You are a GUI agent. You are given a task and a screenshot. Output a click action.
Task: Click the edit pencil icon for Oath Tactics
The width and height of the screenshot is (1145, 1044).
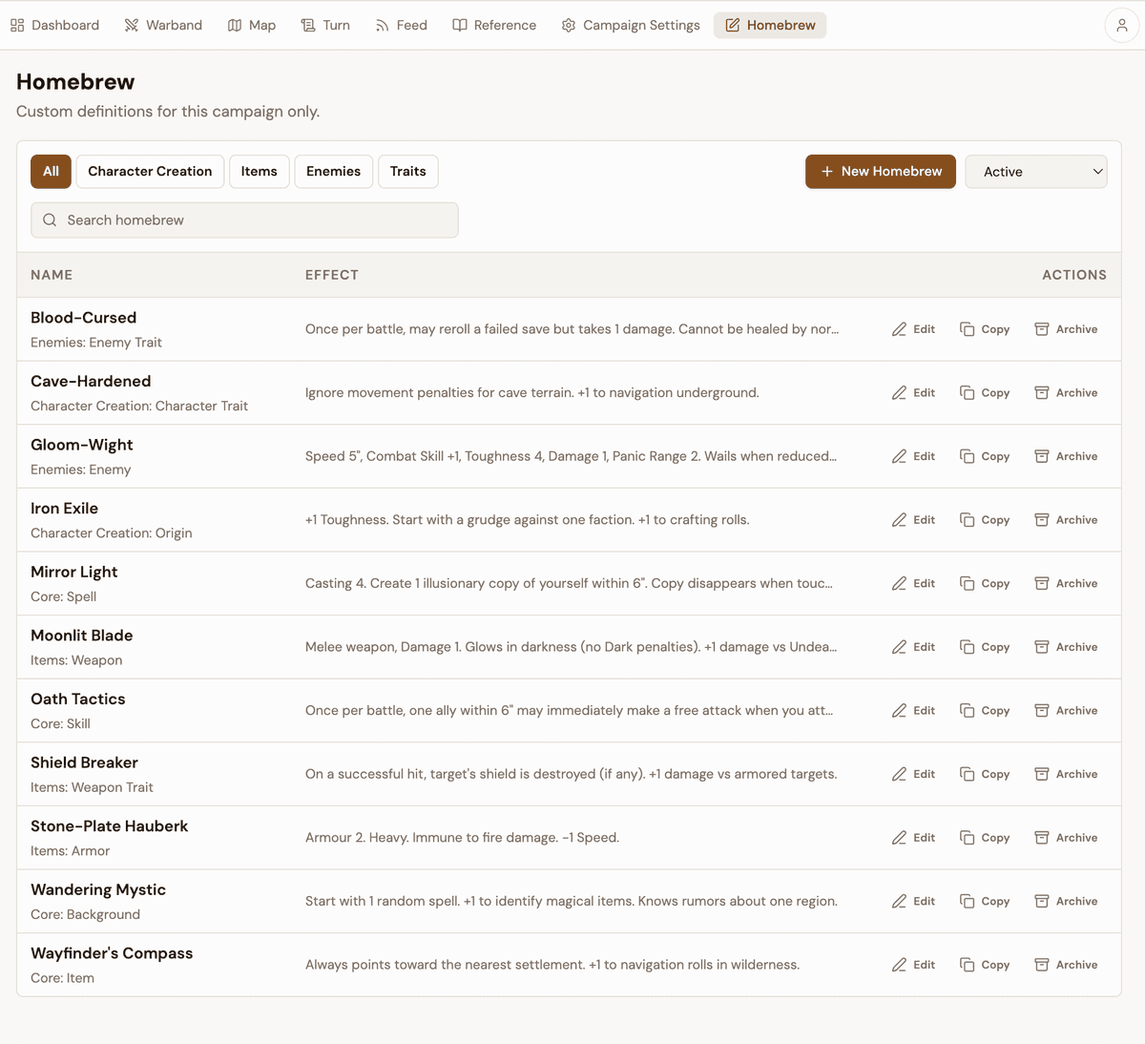coord(899,711)
